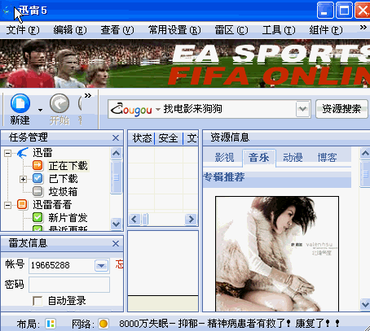Open the 帐号 account dropdown arrow
The width and height of the screenshot is (370, 331).
coord(101,266)
